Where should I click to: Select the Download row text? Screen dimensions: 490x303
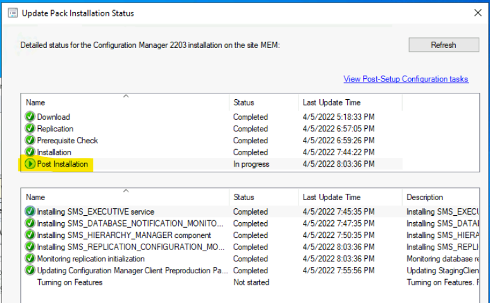coord(54,117)
